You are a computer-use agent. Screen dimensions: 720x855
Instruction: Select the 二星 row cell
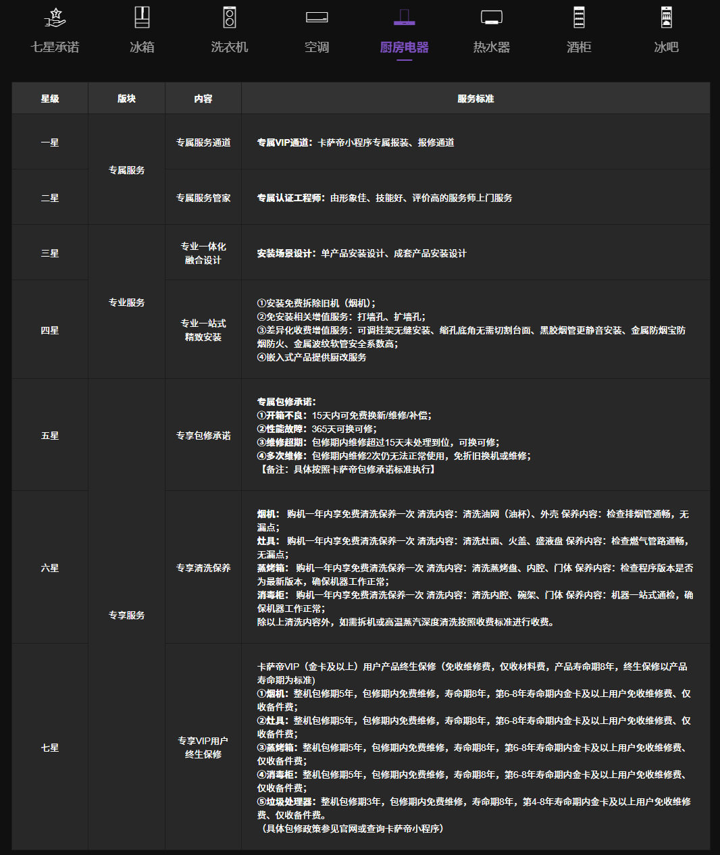click(x=50, y=198)
